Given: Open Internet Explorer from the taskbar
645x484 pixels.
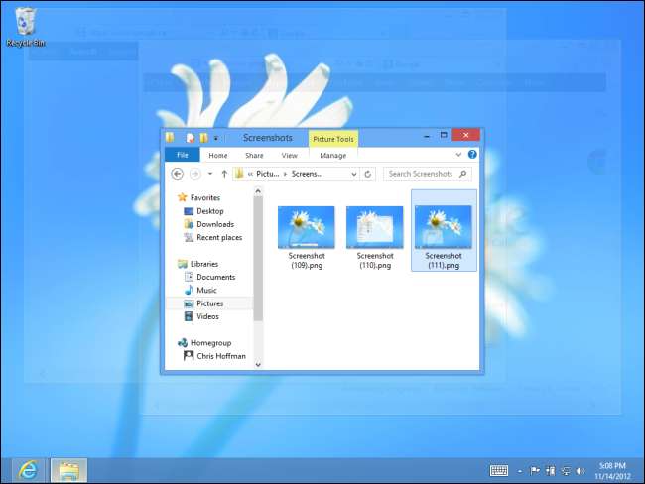Looking at the screenshot, I should (28, 470).
